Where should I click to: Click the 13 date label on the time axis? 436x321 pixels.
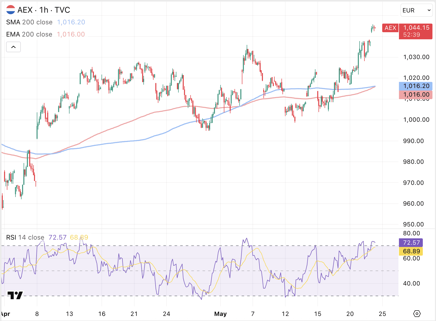point(69,314)
